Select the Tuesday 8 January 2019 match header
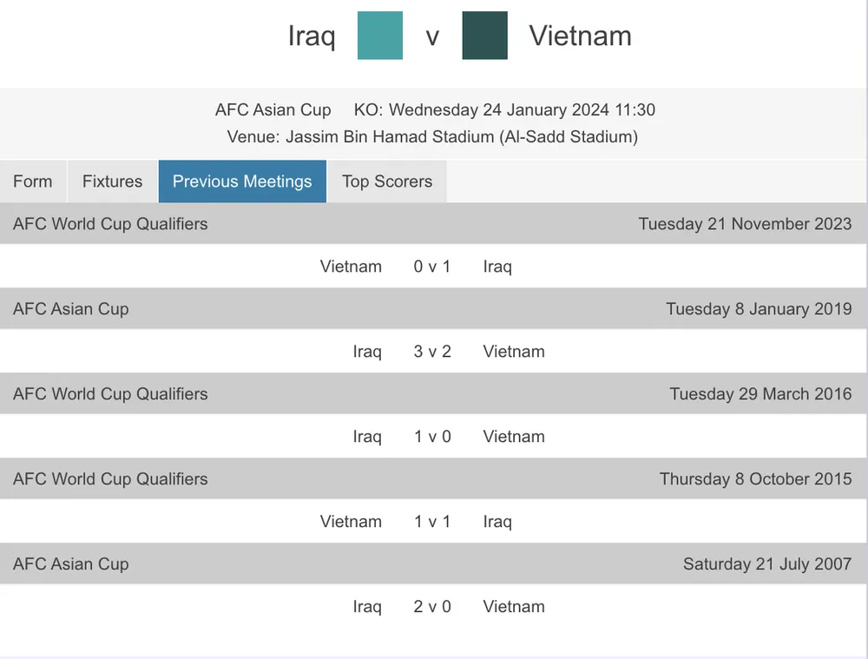Image resolution: width=868 pixels, height=659 pixels. [x=758, y=309]
